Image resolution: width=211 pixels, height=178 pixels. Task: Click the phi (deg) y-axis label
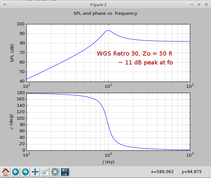click(x=12, y=122)
